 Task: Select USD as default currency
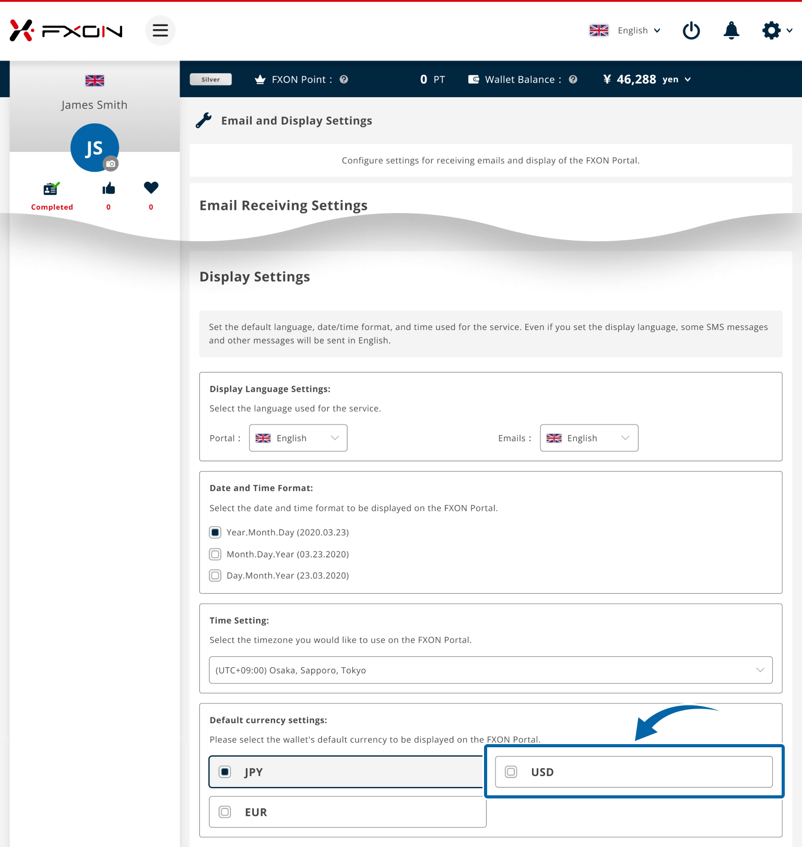point(634,772)
